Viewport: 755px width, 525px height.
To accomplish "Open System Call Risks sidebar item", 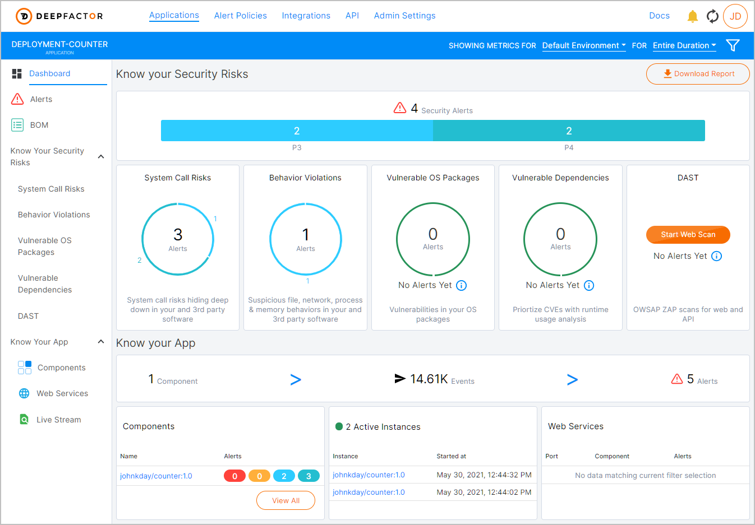I will (51, 189).
